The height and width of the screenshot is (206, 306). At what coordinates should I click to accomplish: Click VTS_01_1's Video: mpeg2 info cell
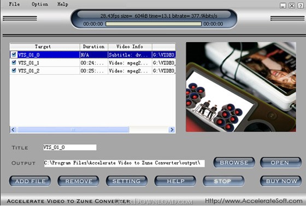coord(130,63)
